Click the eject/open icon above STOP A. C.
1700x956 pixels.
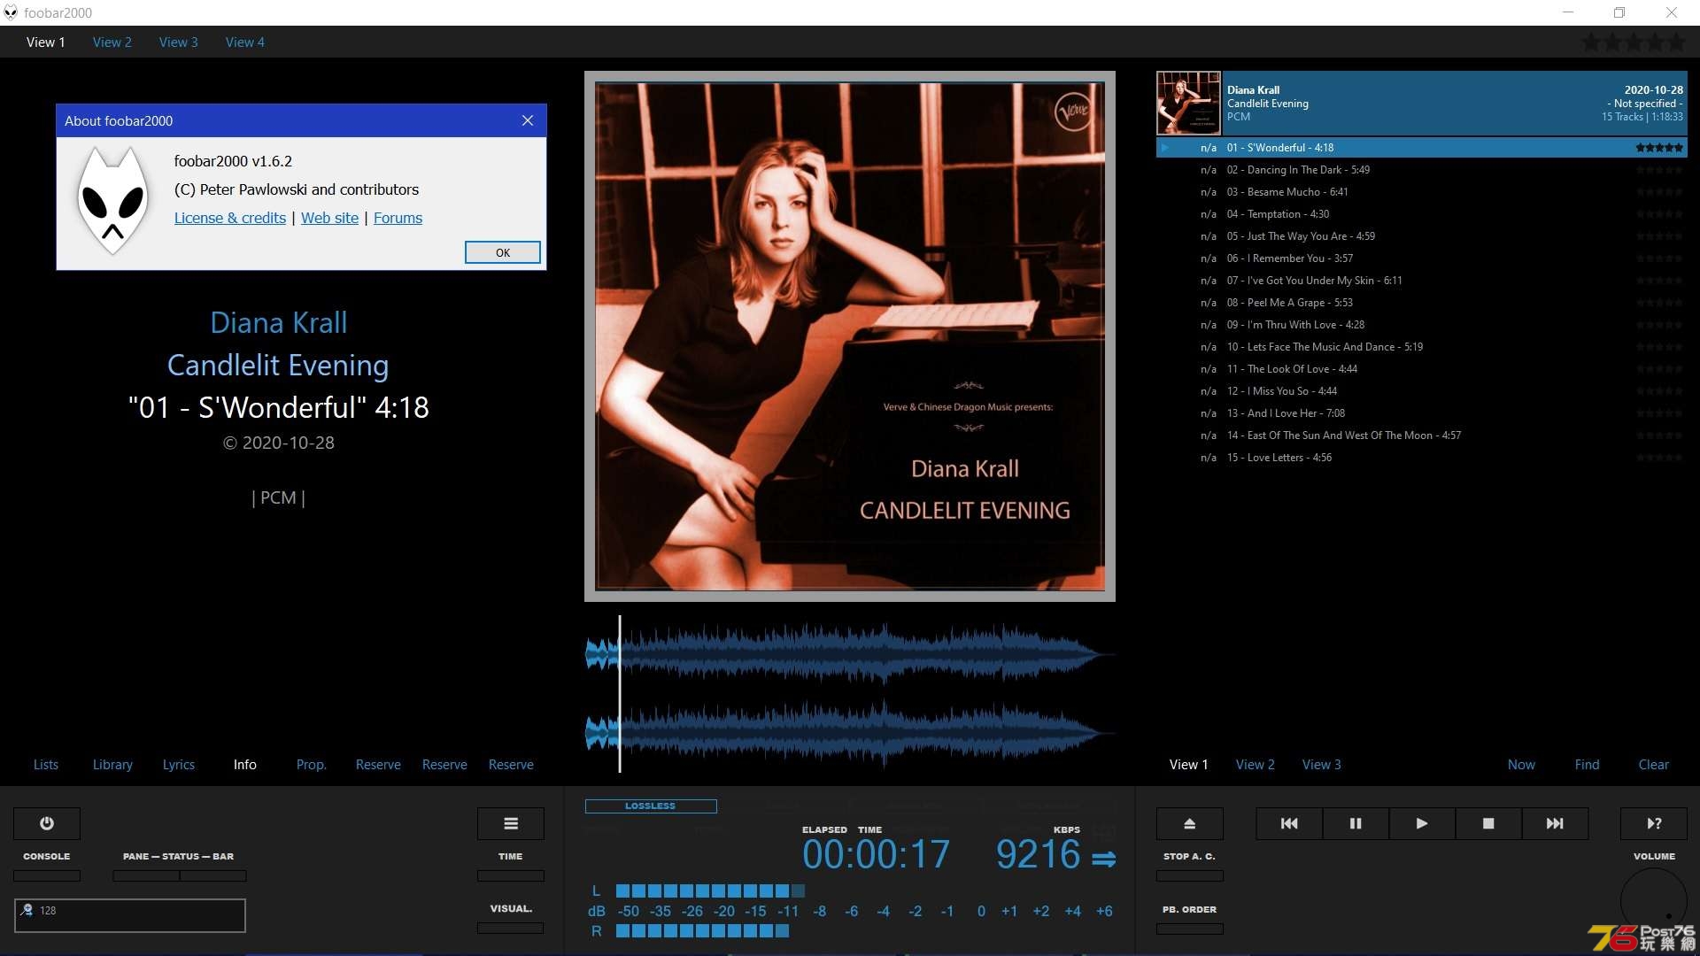(x=1190, y=823)
